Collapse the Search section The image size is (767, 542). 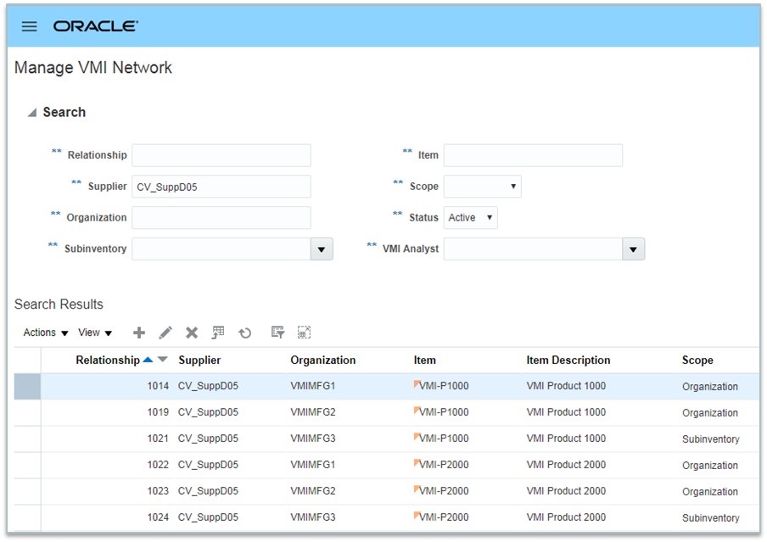click(32, 113)
